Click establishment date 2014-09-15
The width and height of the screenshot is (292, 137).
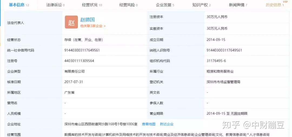click(x=217, y=40)
